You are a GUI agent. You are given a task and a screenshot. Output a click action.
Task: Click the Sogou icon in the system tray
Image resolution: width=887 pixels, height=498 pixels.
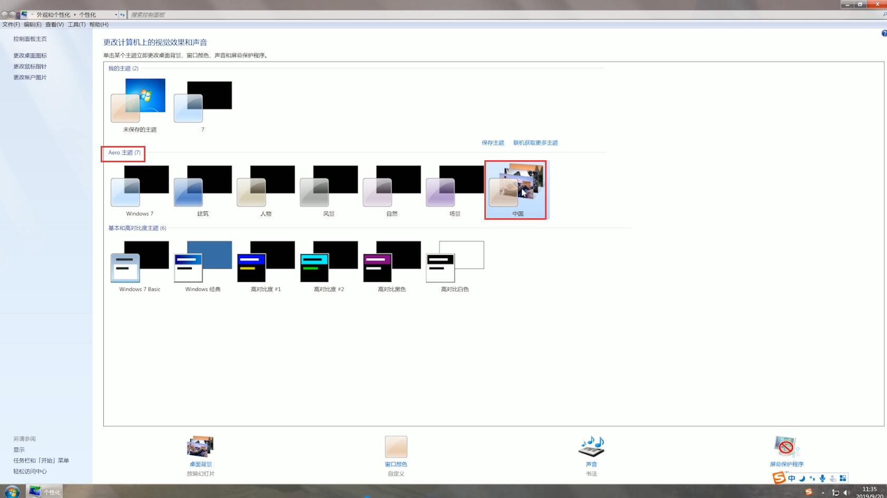click(x=808, y=492)
